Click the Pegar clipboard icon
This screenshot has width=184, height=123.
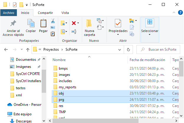[43, 23]
